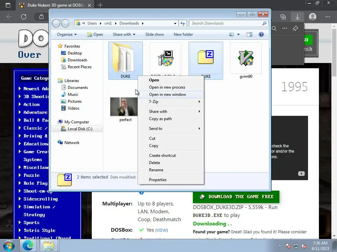Click Users in the address breadcrumb

pyautogui.click(x=92, y=23)
